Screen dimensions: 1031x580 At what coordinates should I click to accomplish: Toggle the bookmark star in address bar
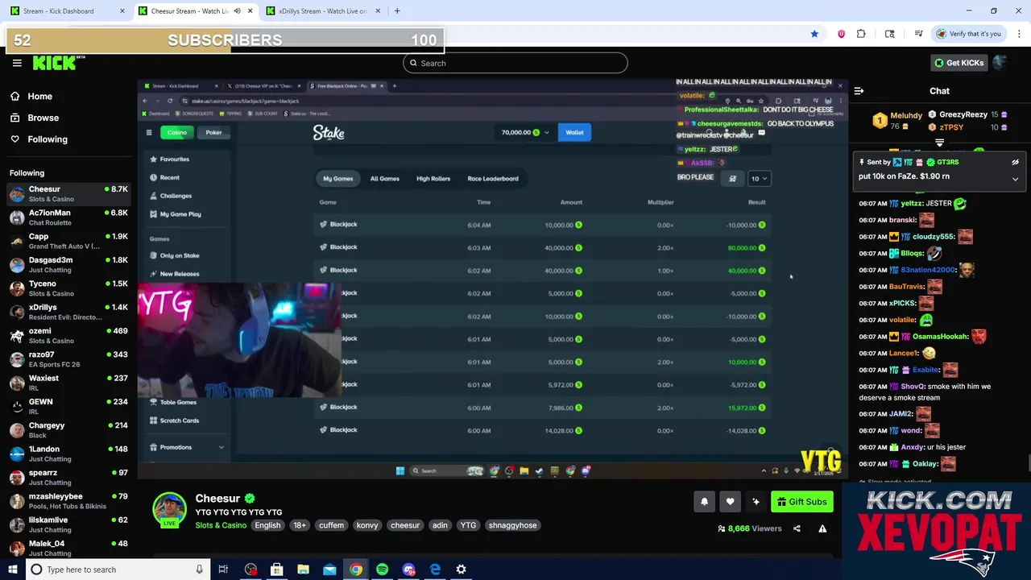(814, 34)
